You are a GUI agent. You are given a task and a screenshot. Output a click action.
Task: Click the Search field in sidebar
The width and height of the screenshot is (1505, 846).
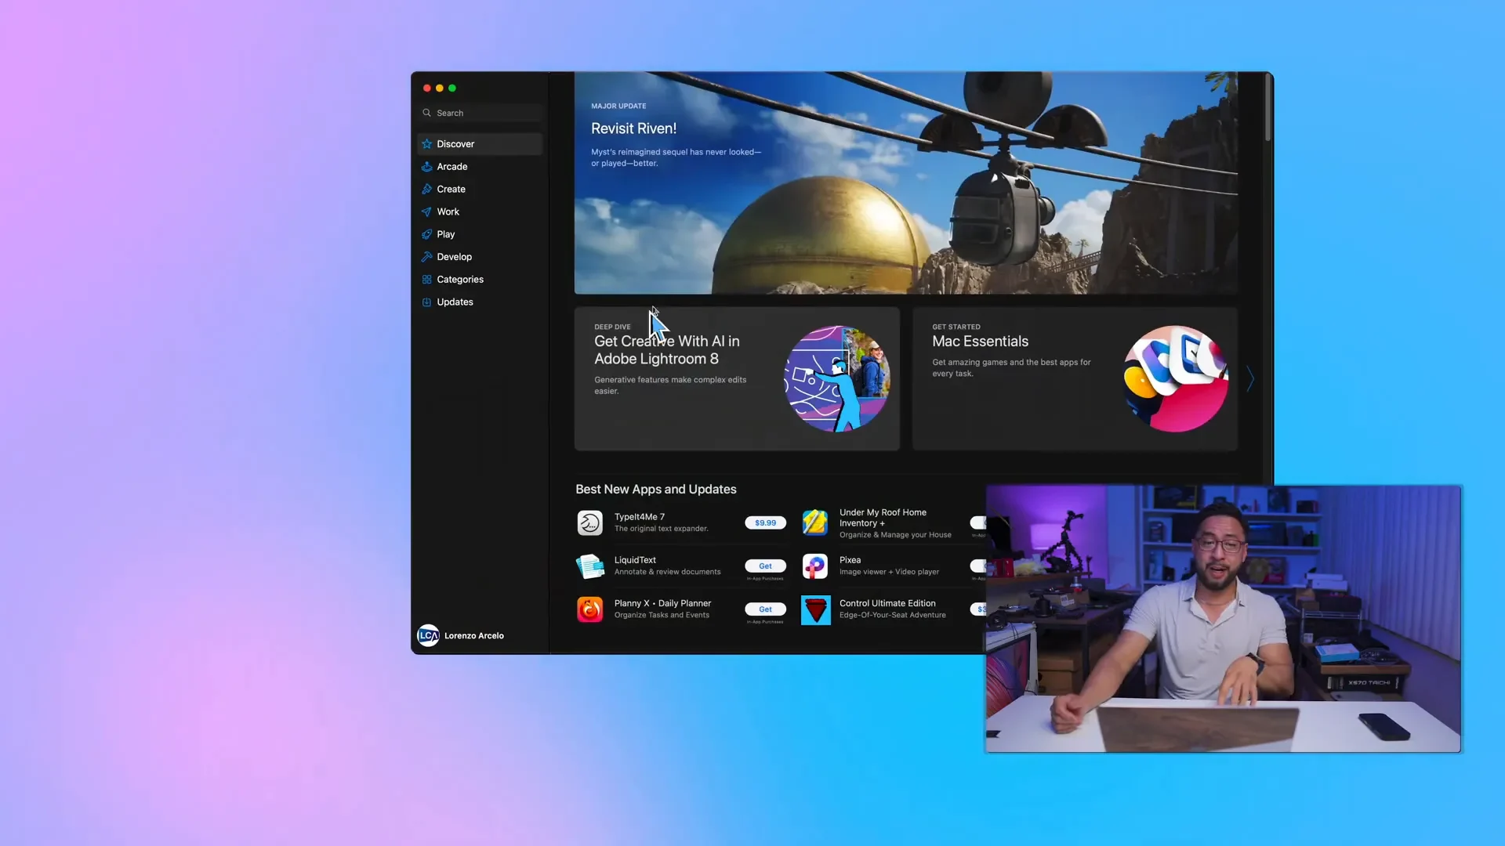pyautogui.click(x=480, y=113)
